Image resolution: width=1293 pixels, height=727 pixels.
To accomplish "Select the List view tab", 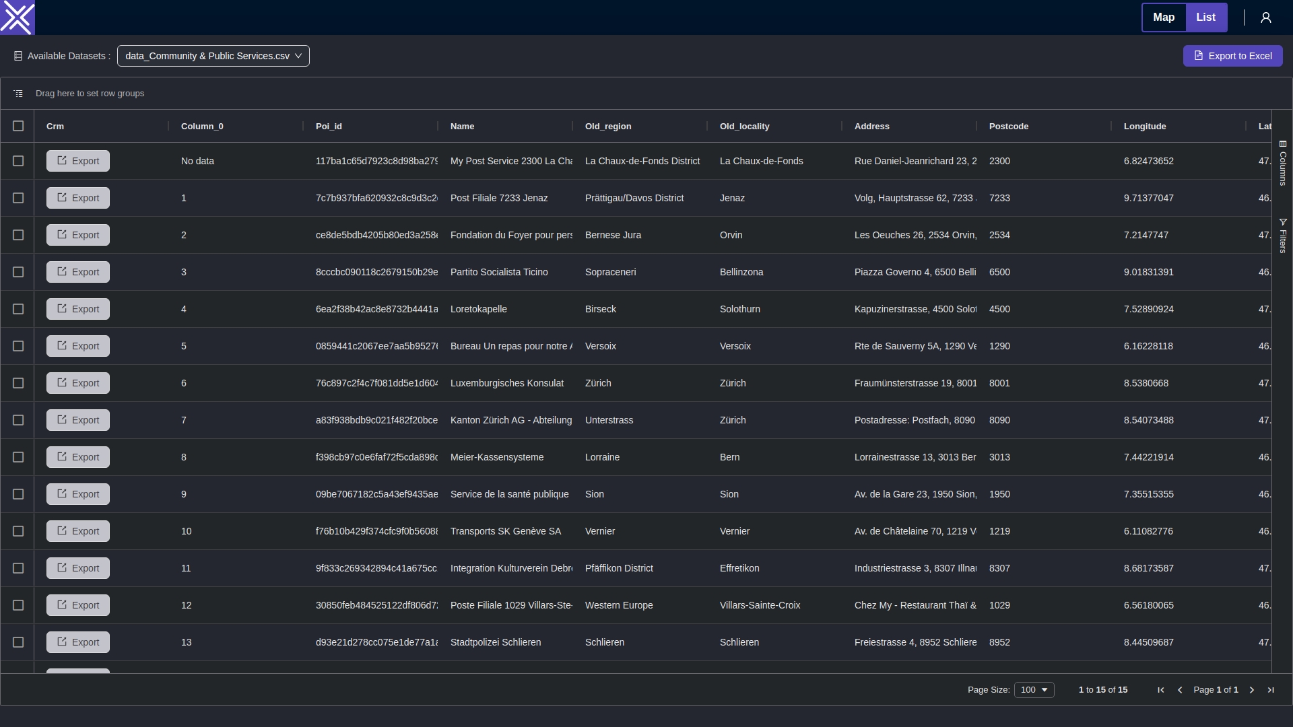I will [x=1206, y=18].
